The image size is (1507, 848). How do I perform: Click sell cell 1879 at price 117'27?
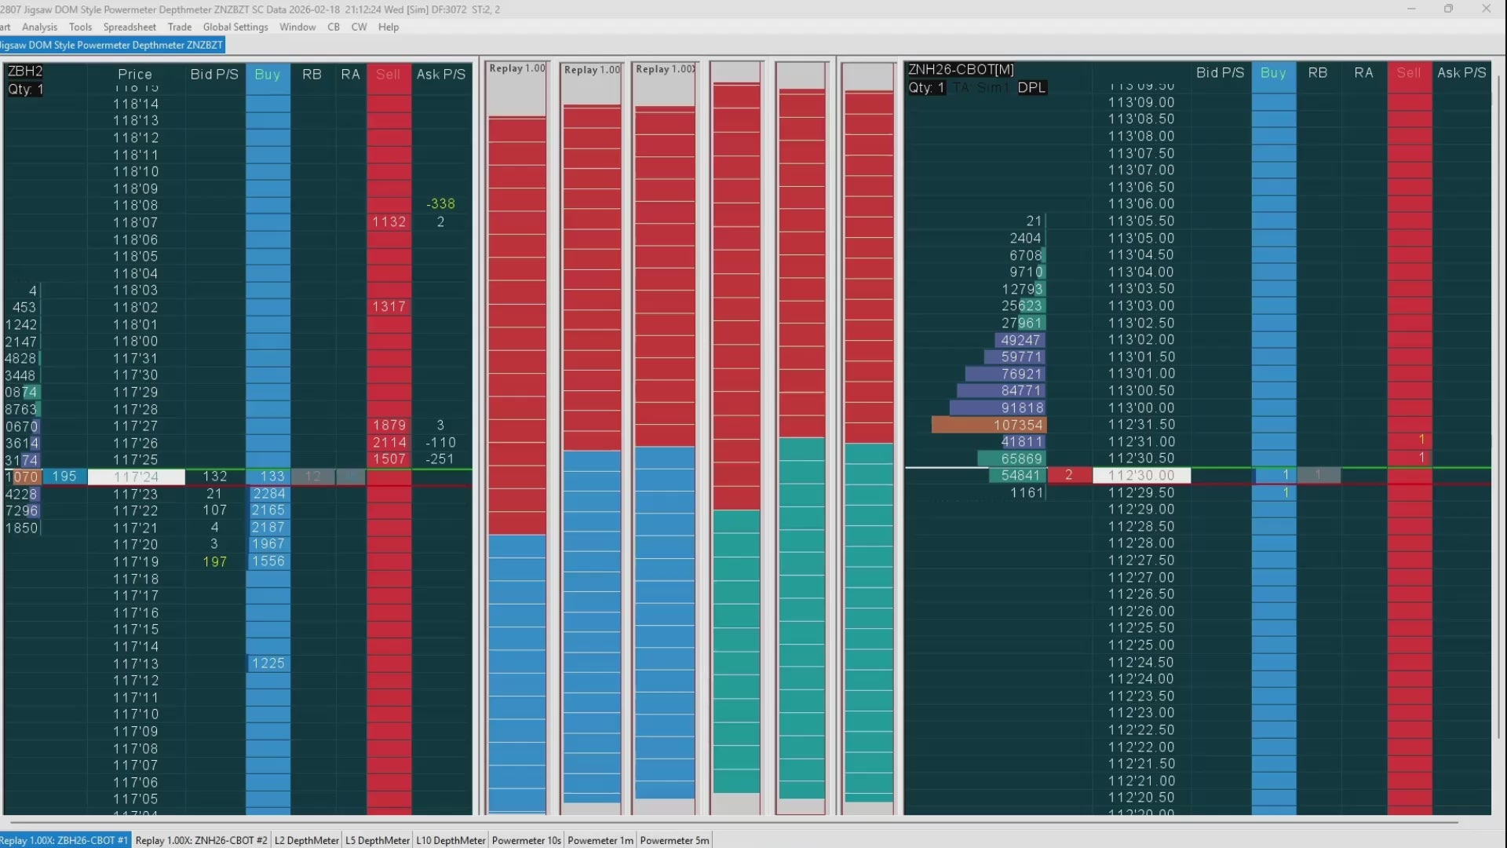point(389,426)
